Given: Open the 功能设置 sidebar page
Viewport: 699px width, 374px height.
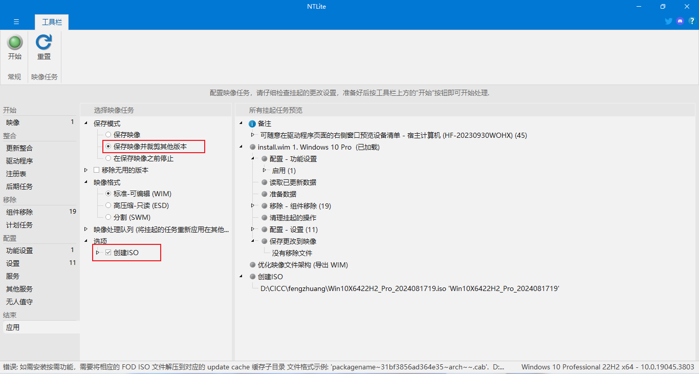Looking at the screenshot, I should click(x=40, y=251).
